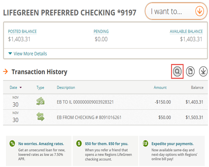Select the $50.00 amount
This screenshot has width=209, height=167.
165,117
